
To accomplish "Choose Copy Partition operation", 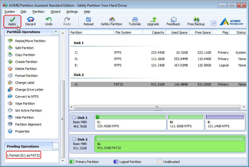I will [22, 55].
